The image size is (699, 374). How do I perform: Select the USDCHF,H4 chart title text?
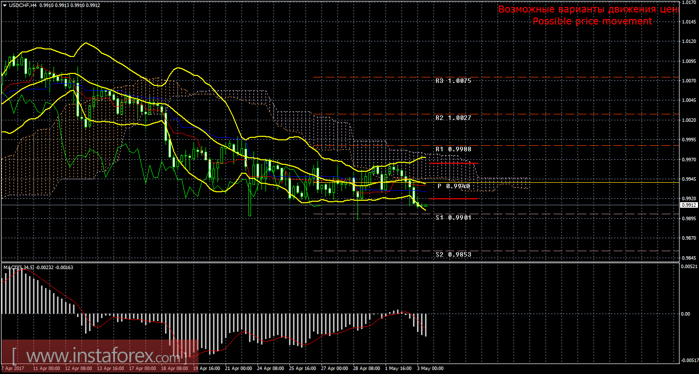point(22,5)
